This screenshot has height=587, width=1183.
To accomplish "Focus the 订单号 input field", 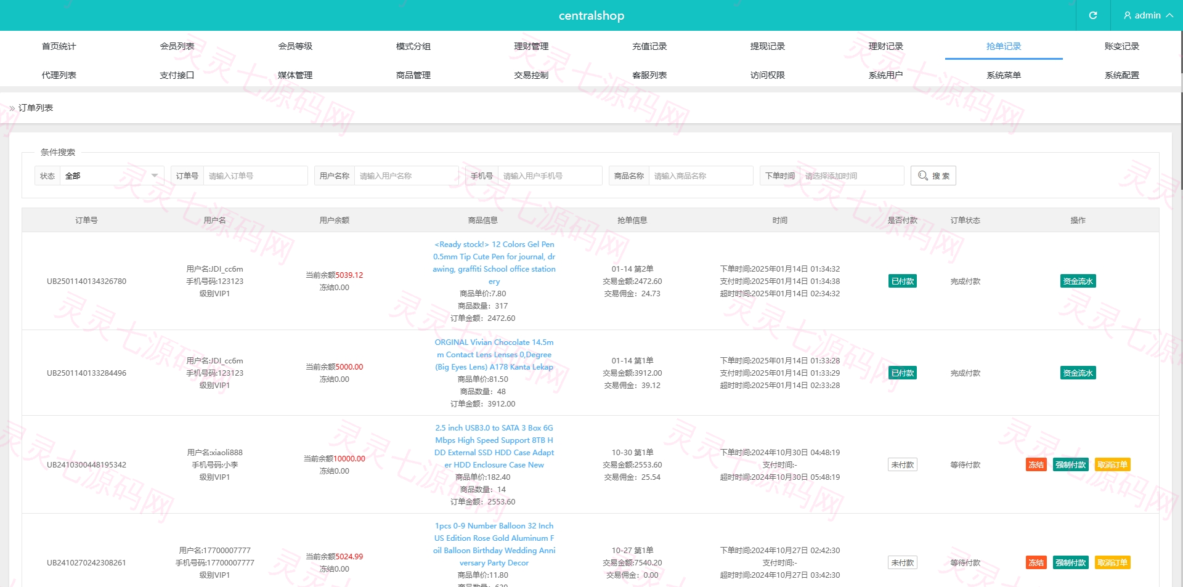I will [255, 176].
